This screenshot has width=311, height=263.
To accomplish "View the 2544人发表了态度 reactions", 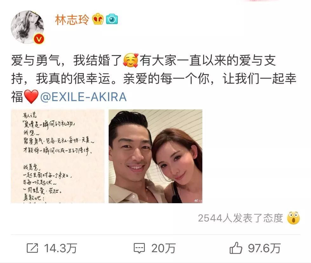I will [x=240, y=218].
